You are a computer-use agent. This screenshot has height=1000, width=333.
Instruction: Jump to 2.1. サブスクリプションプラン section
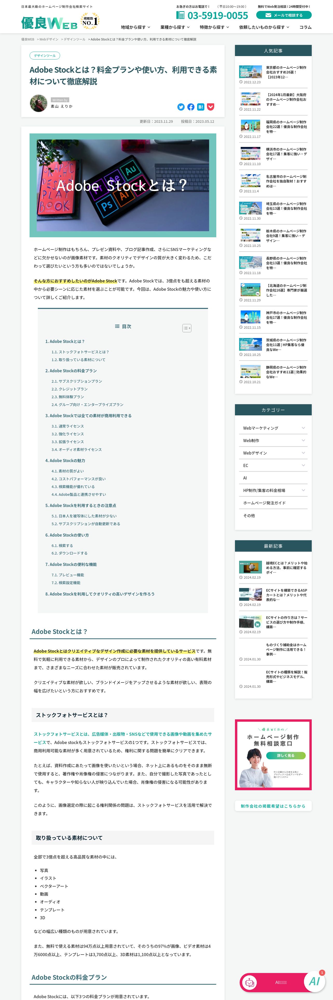77,381
